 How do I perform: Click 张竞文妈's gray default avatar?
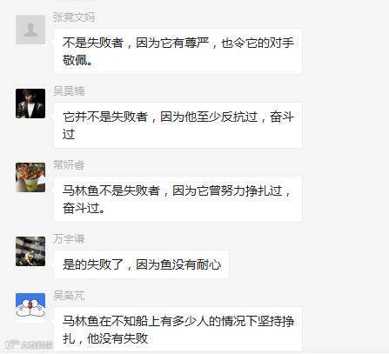click(x=30, y=30)
